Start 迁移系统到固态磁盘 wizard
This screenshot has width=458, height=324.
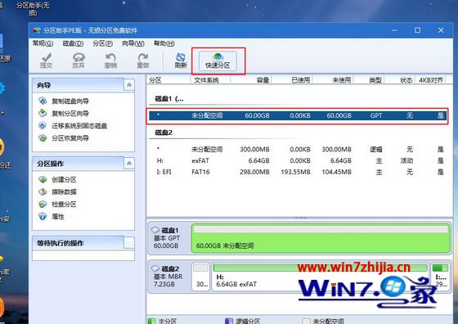click(79, 126)
